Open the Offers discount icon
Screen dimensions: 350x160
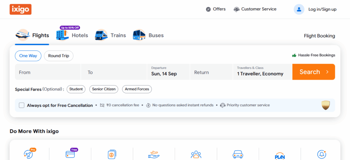208,9
